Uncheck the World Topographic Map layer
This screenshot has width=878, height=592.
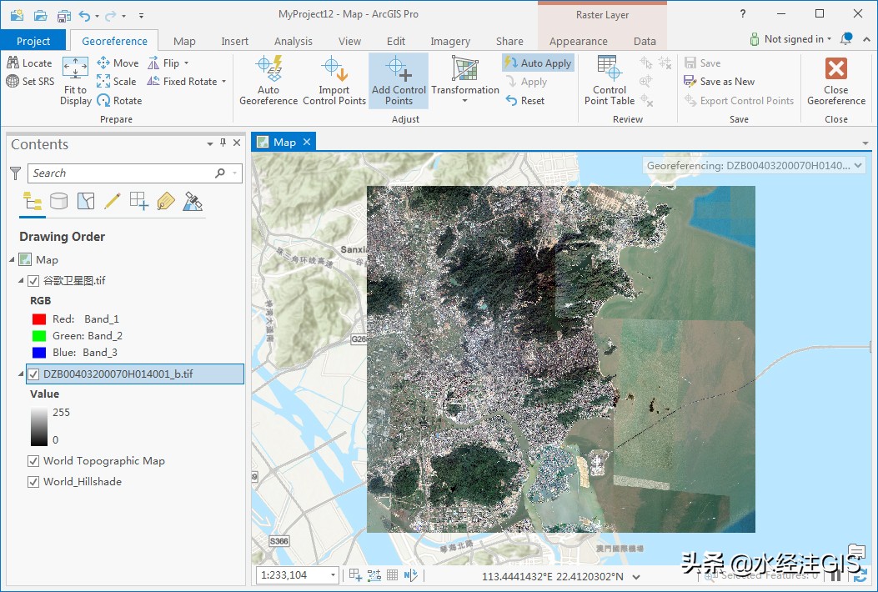[33, 461]
